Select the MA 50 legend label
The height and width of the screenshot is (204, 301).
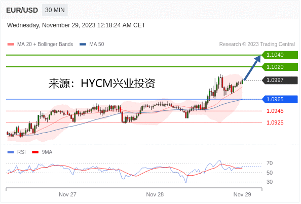point(97,44)
